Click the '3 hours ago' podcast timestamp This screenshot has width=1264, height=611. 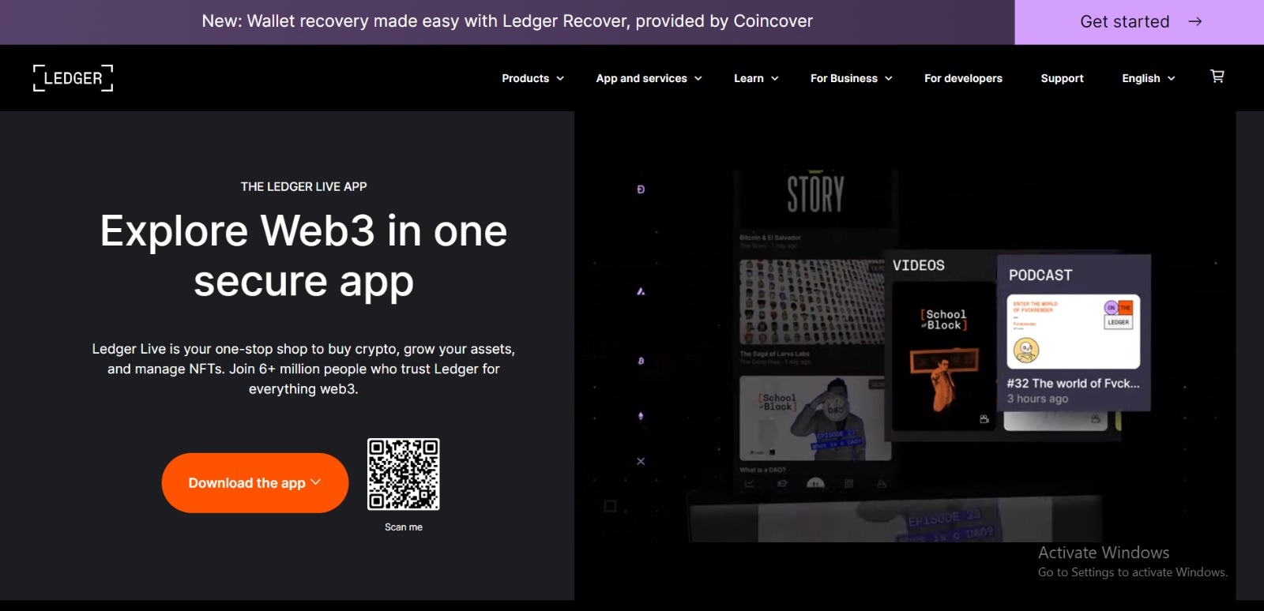click(1037, 399)
